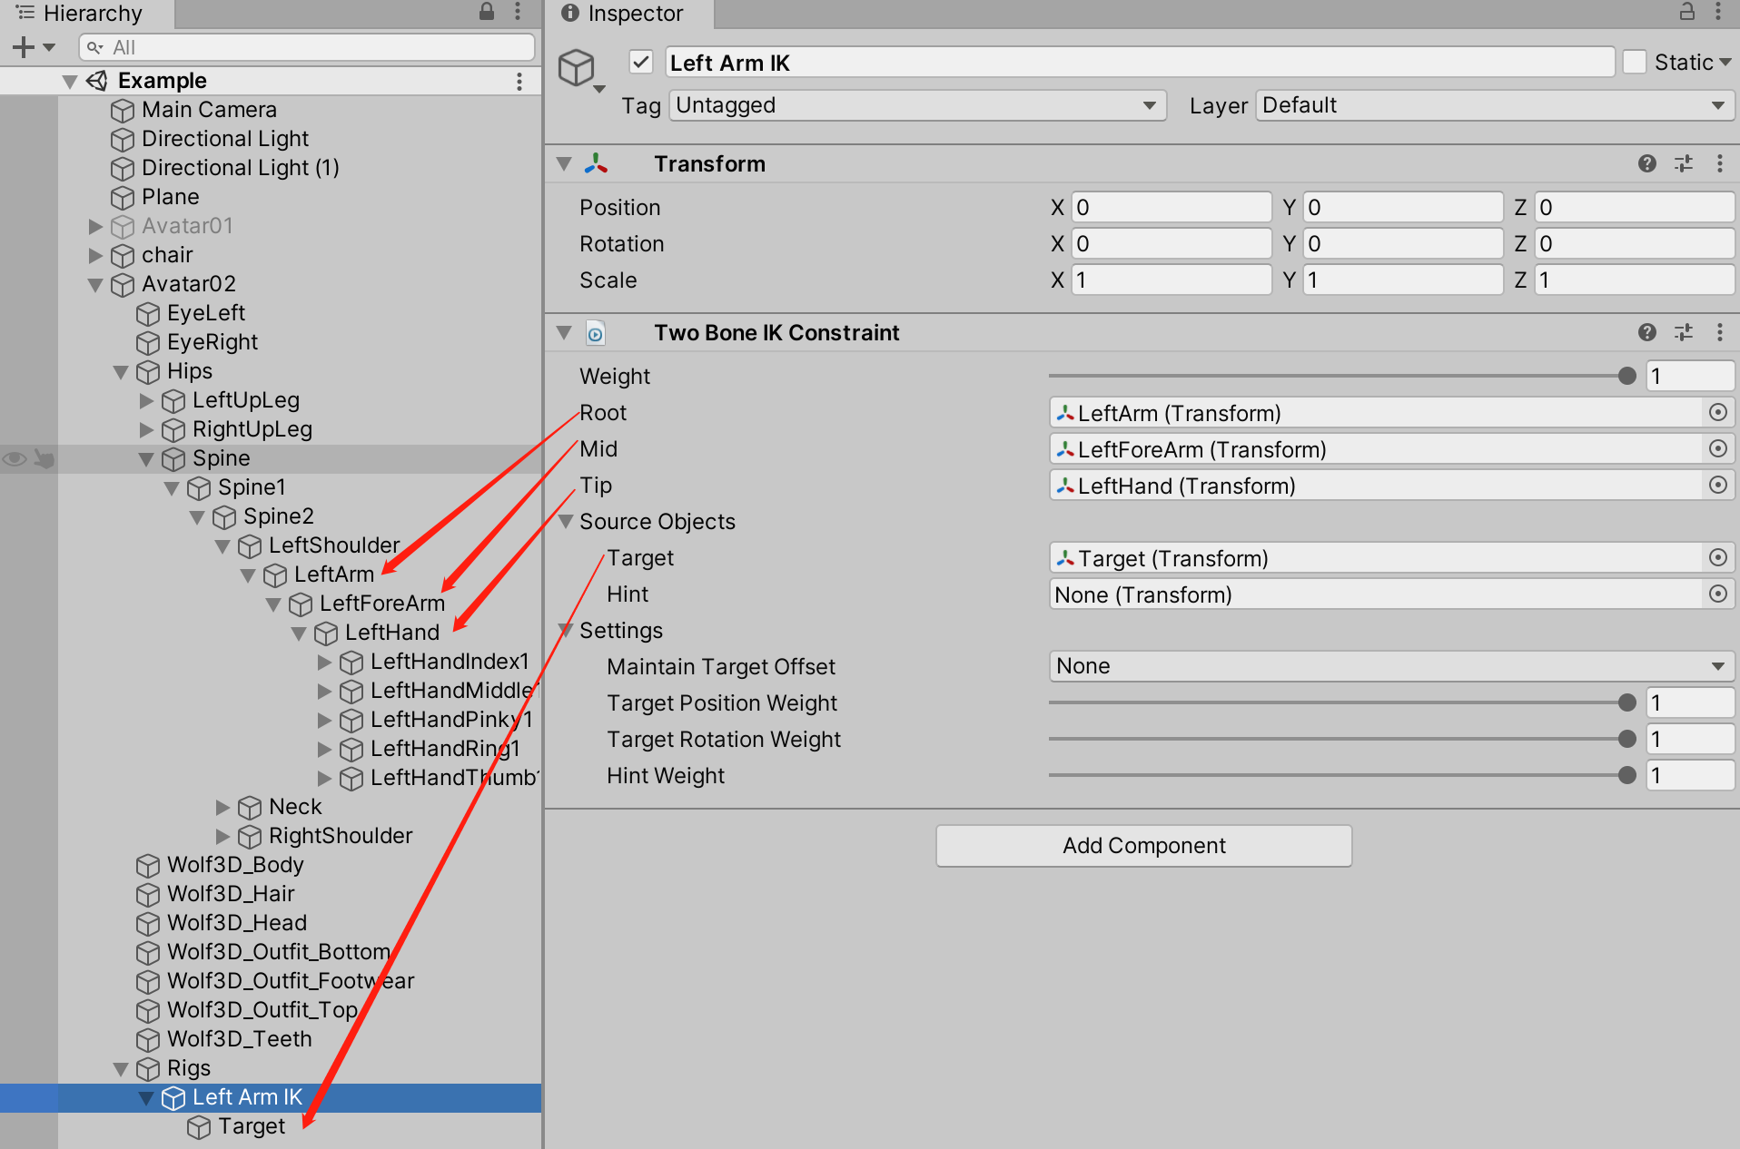Click the GameObject cube icon in Inspector
The width and height of the screenshot is (1740, 1149).
577,67
